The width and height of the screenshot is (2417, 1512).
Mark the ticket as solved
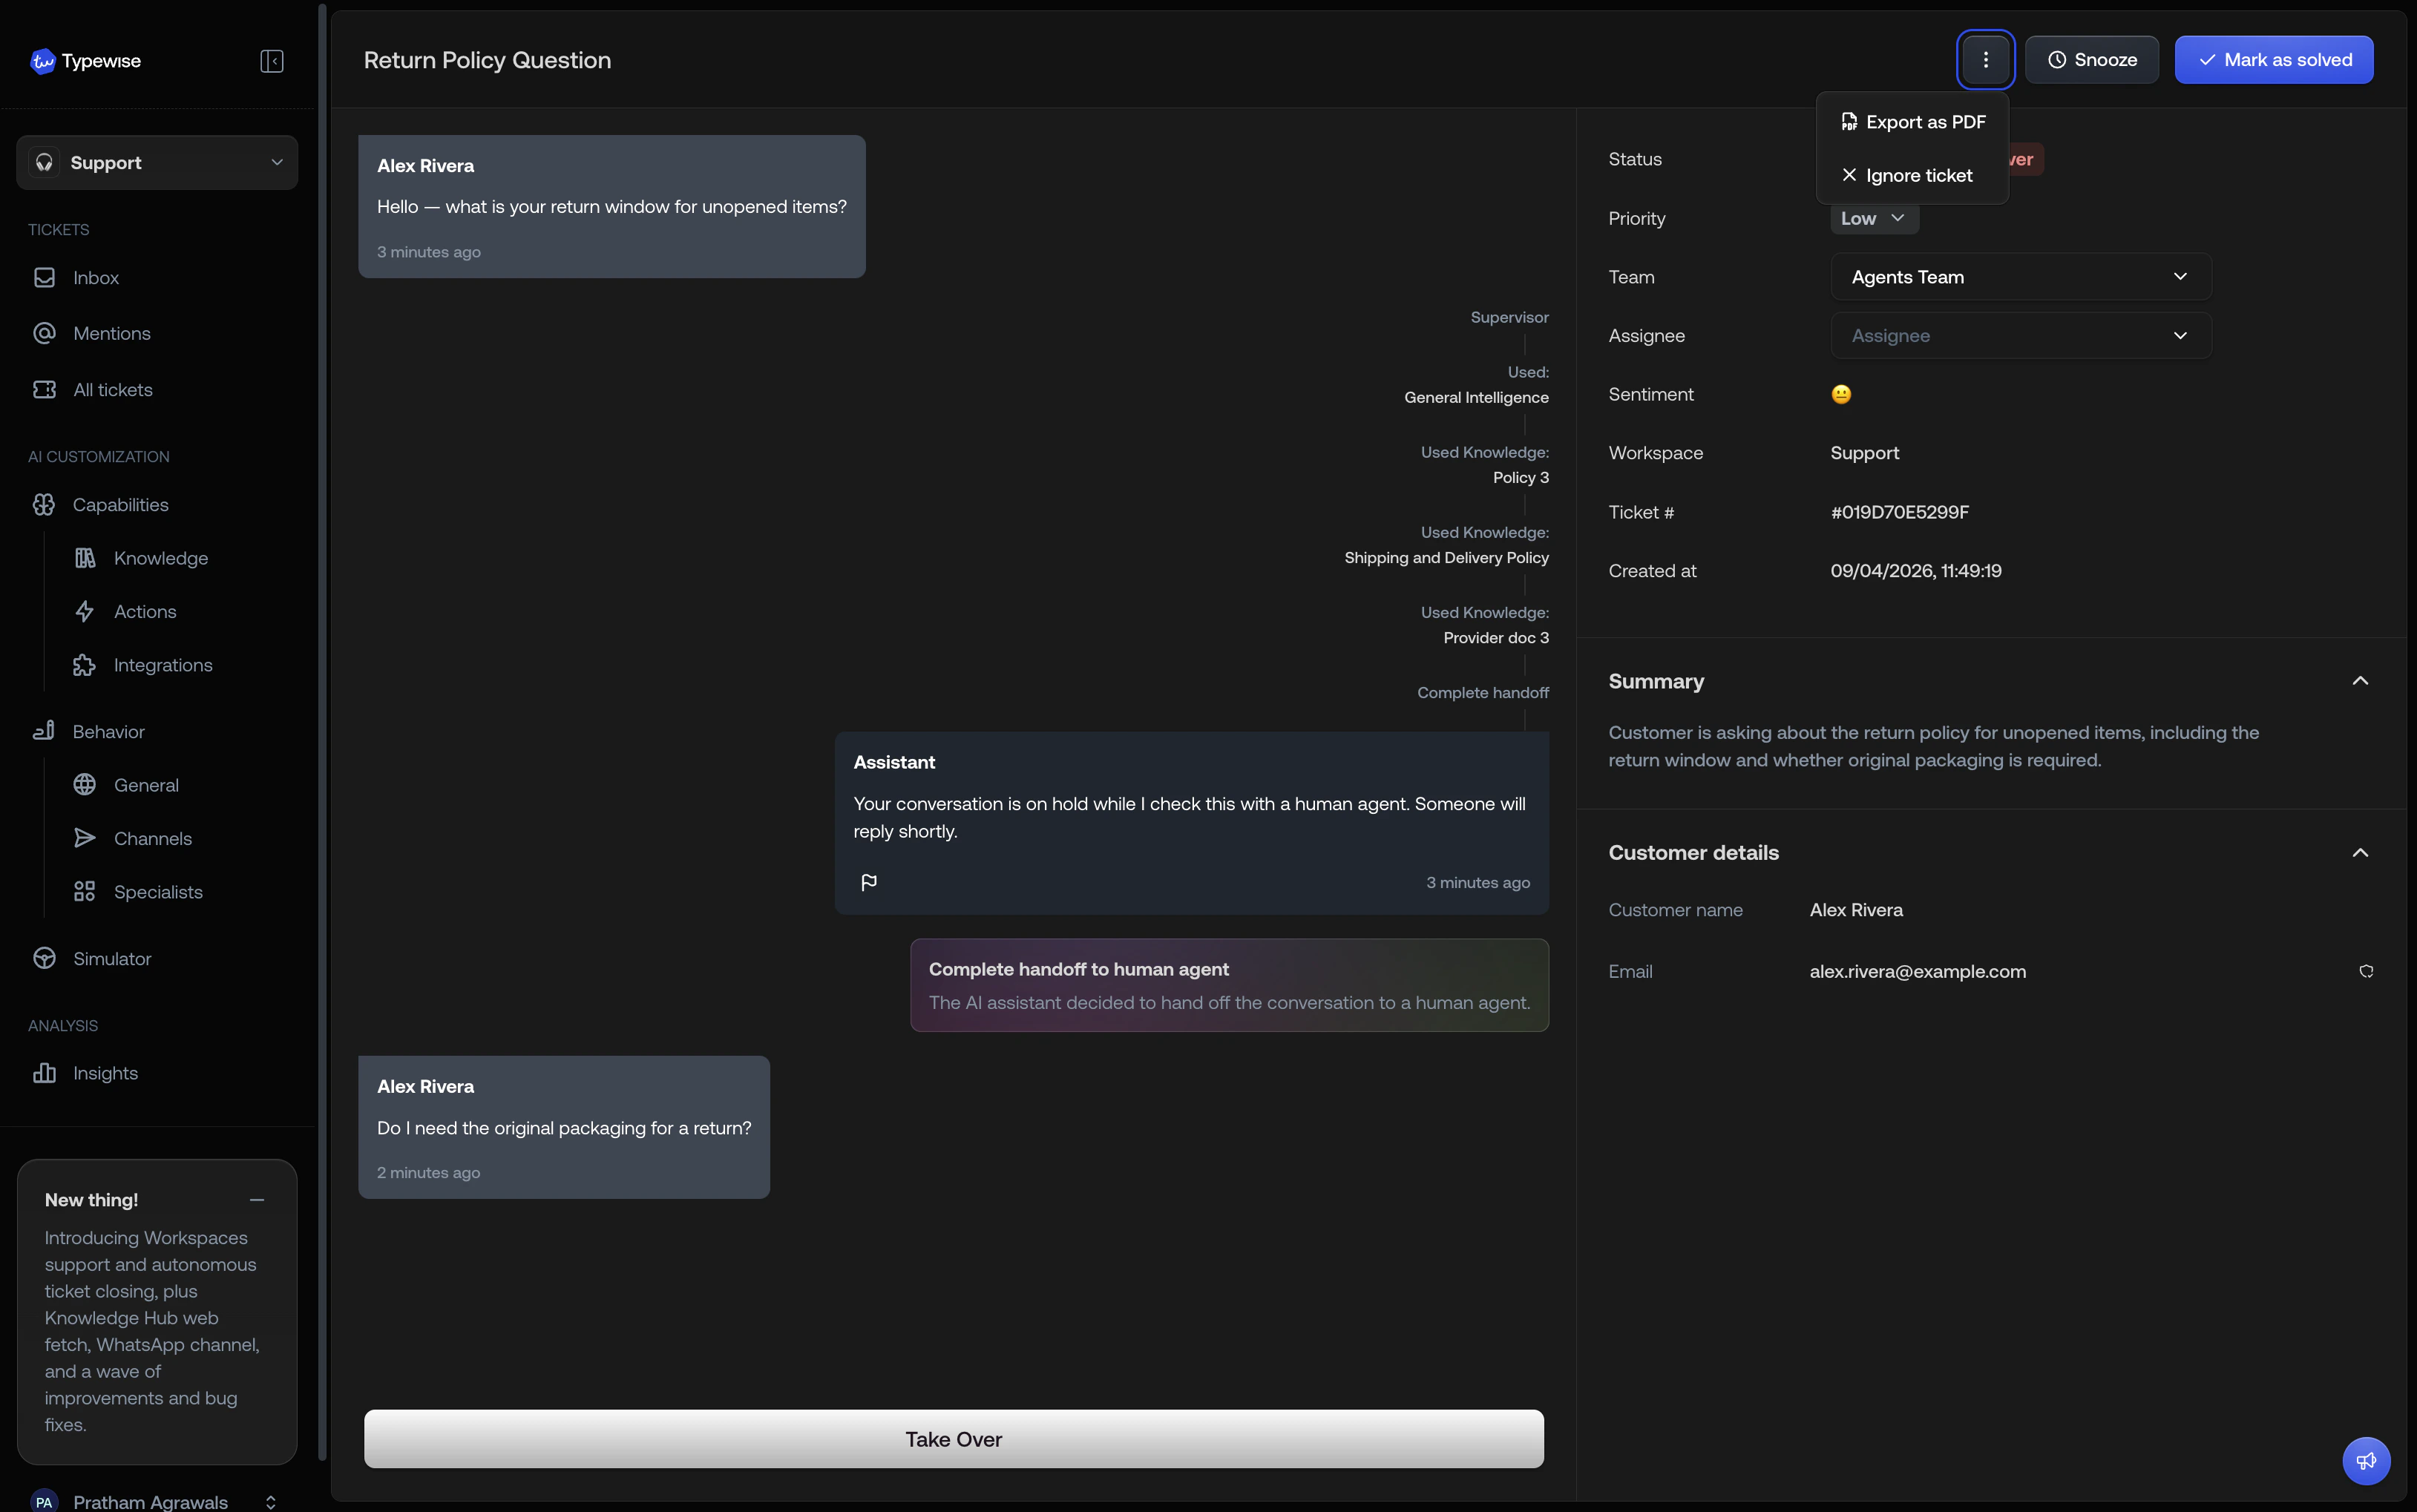pyautogui.click(x=2274, y=59)
